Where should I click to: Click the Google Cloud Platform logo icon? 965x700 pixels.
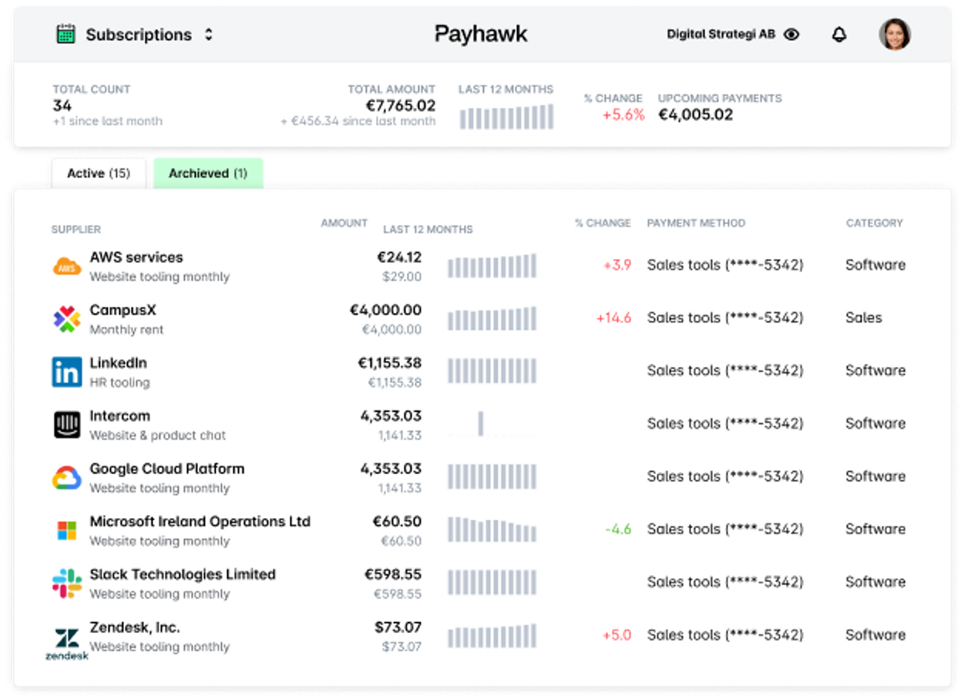pyautogui.click(x=67, y=478)
